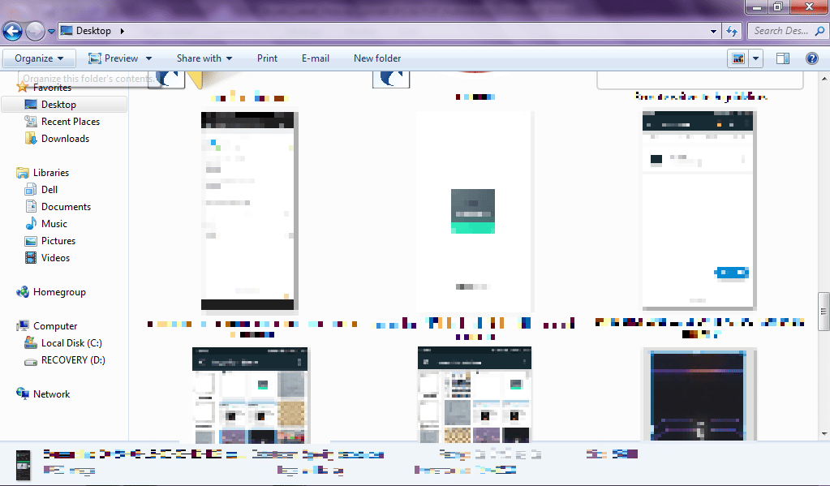
Task: Expand the Desktop breadcrumb arrow
Action: [x=123, y=31]
